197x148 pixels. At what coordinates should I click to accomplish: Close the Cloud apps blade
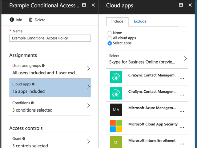190,5
